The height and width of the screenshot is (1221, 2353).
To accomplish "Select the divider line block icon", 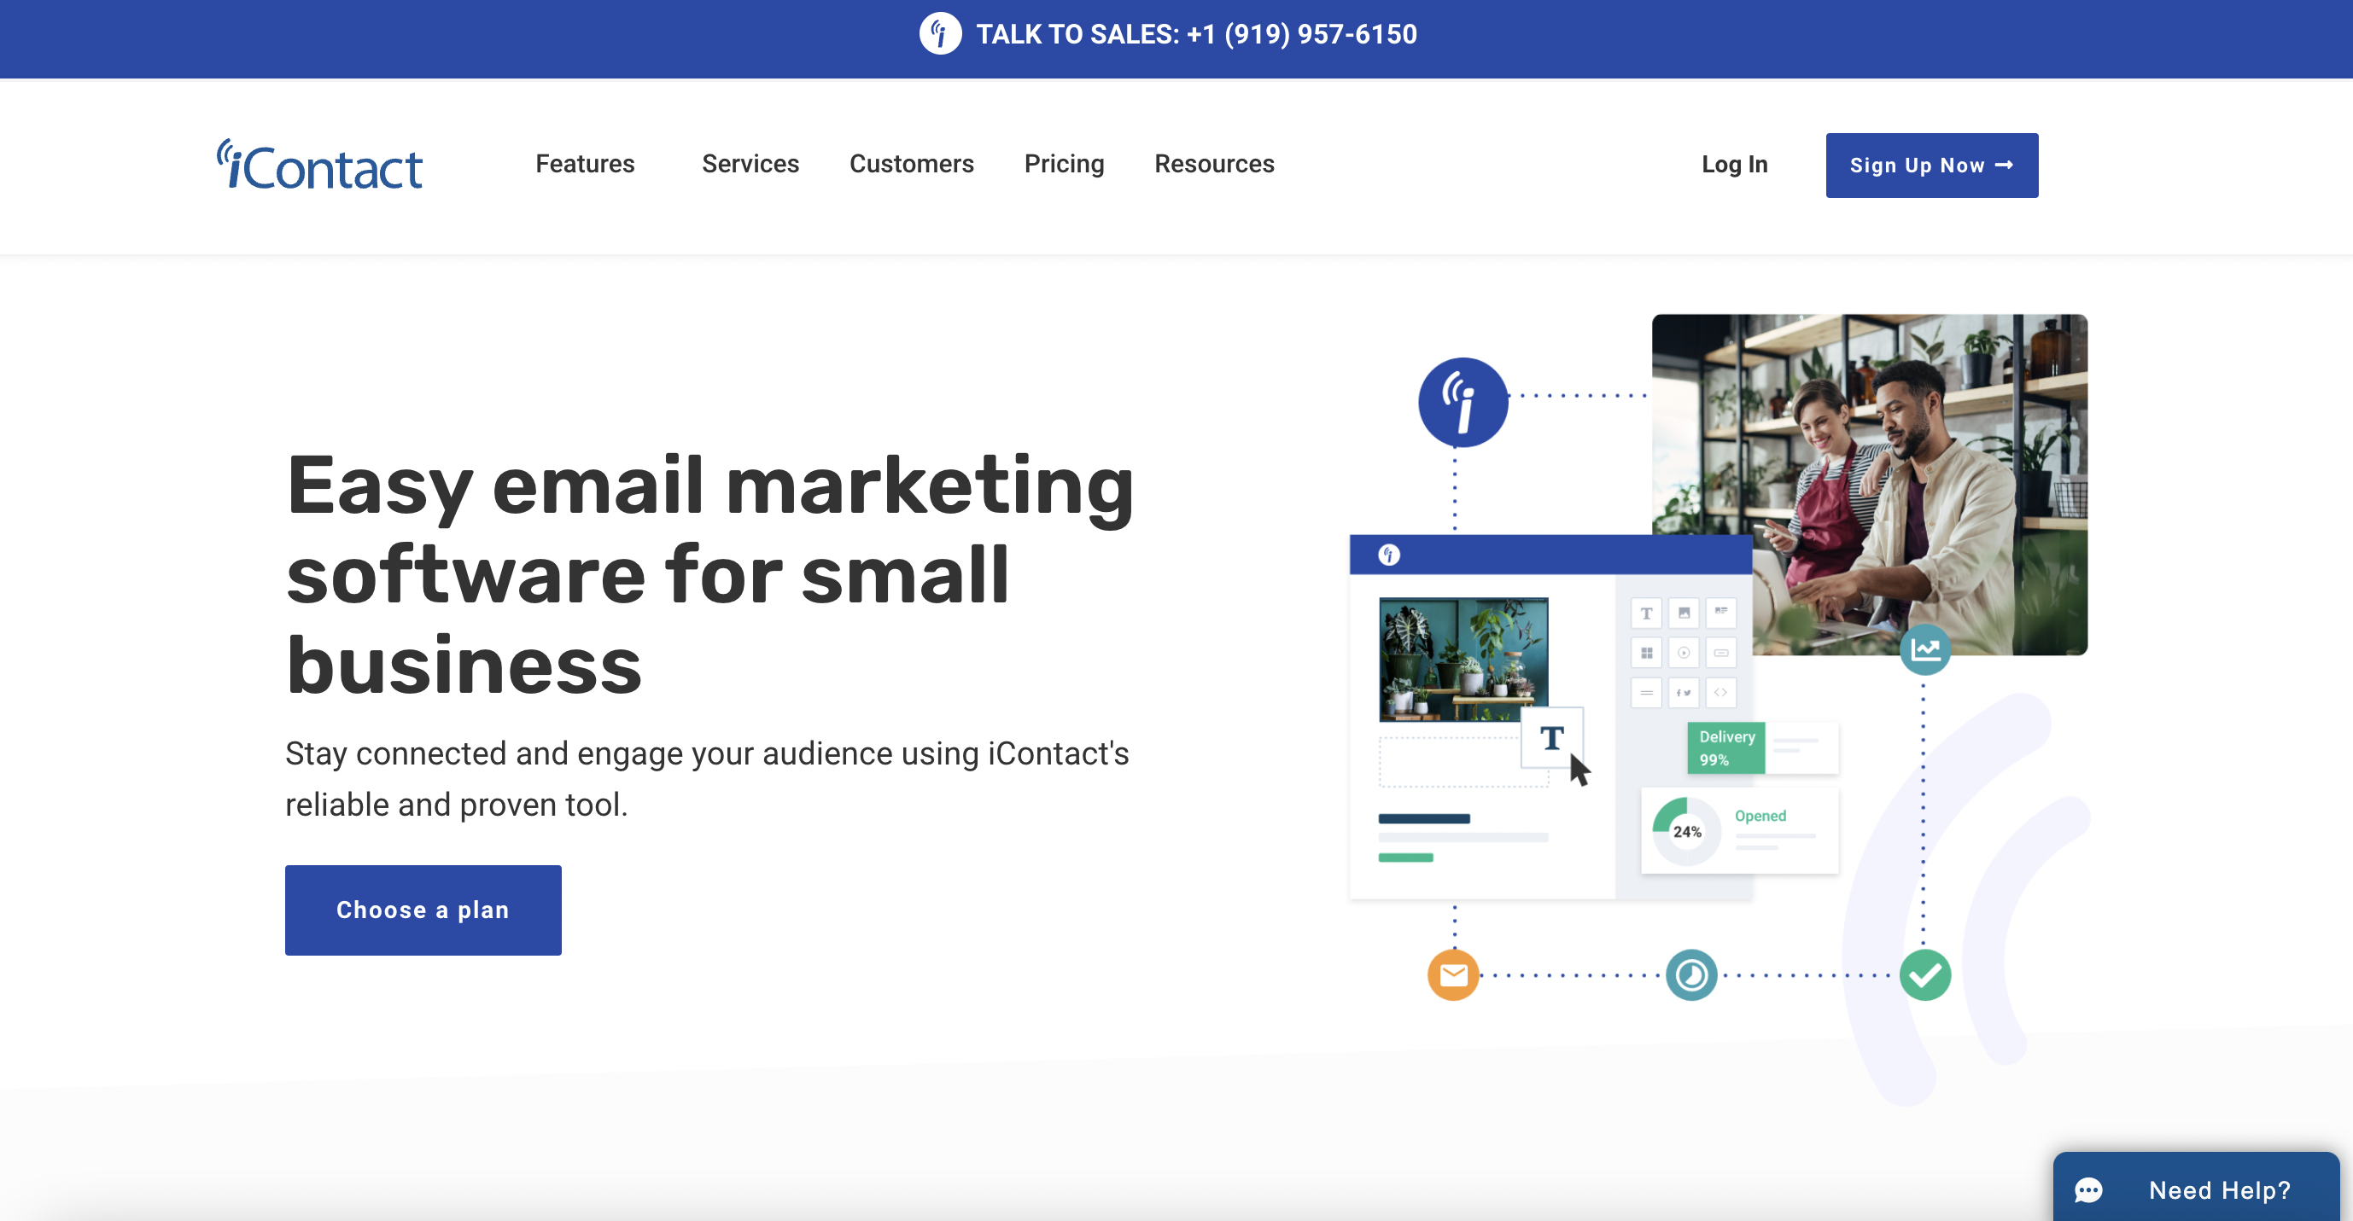I will pos(1646,693).
